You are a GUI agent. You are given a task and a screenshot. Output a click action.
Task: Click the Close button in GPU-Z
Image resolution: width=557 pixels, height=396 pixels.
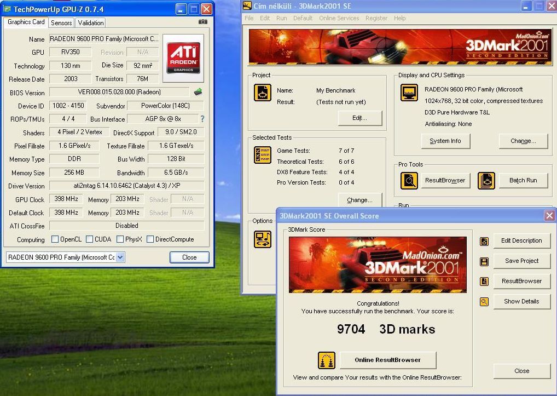click(x=189, y=257)
